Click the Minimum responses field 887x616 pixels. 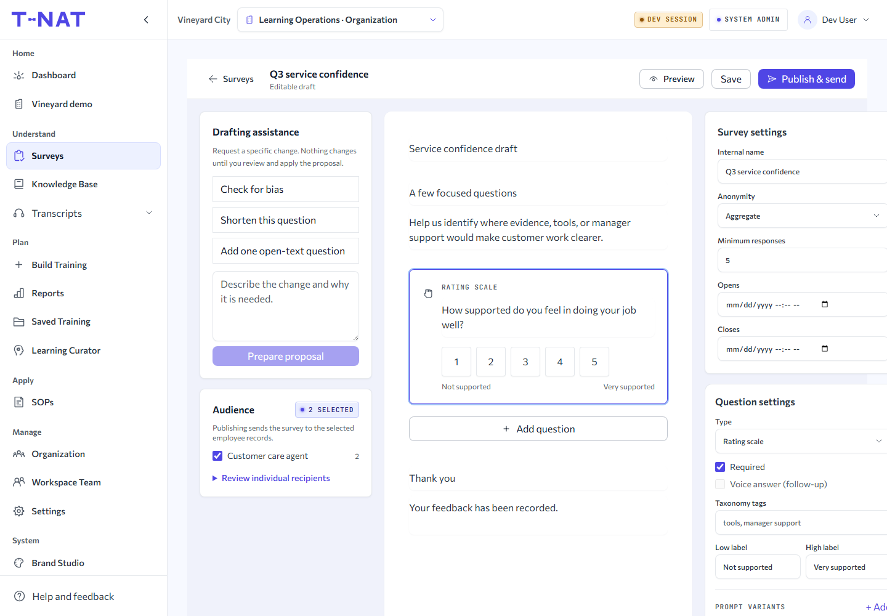pyautogui.click(x=802, y=261)
